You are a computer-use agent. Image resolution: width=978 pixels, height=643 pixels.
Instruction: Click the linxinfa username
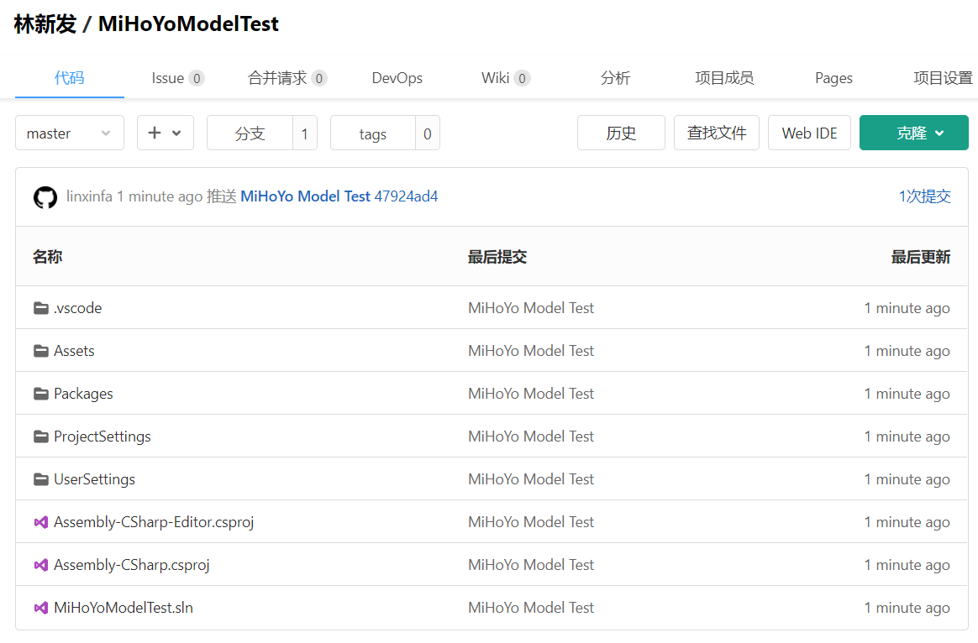click(89, 196)
